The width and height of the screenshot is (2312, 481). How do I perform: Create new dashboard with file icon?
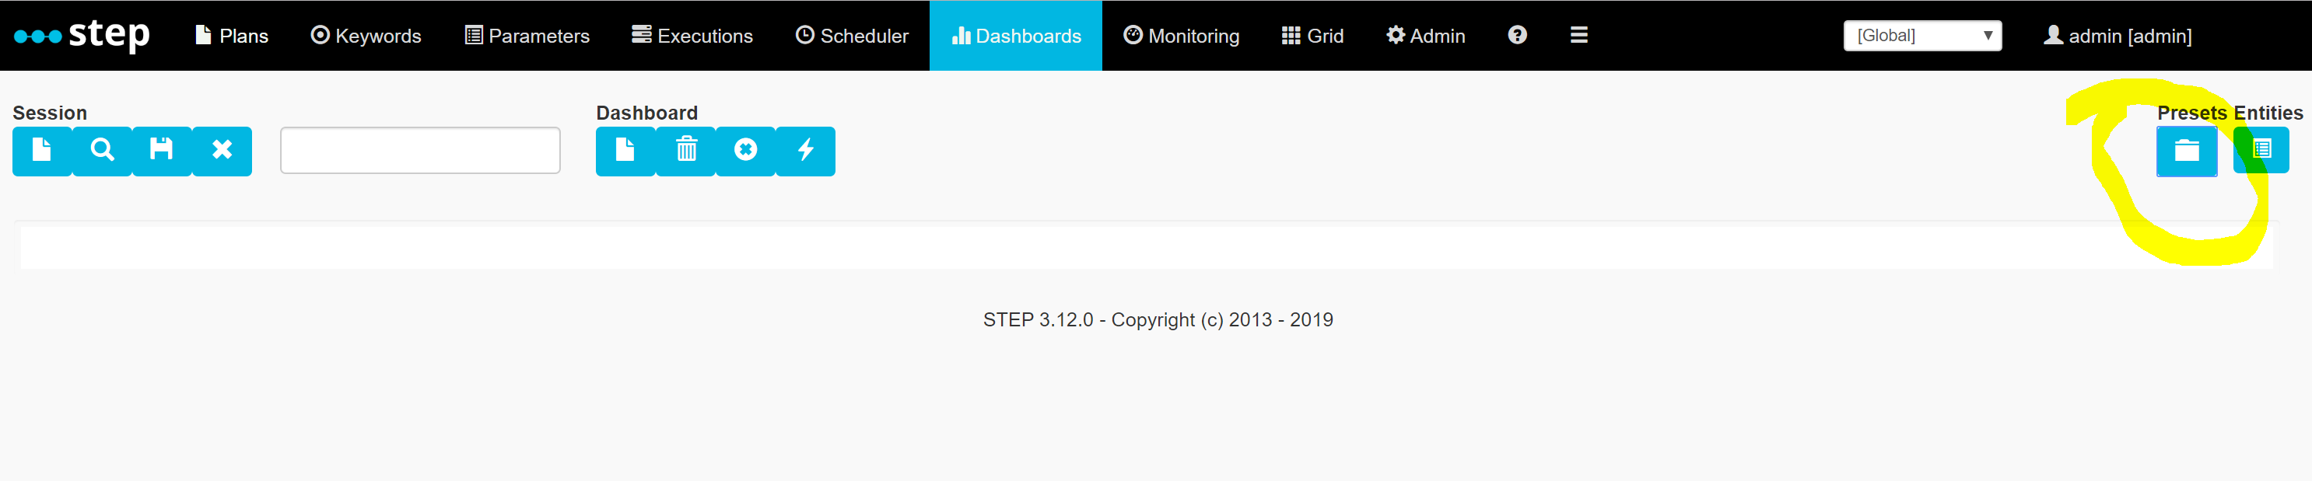625,151
